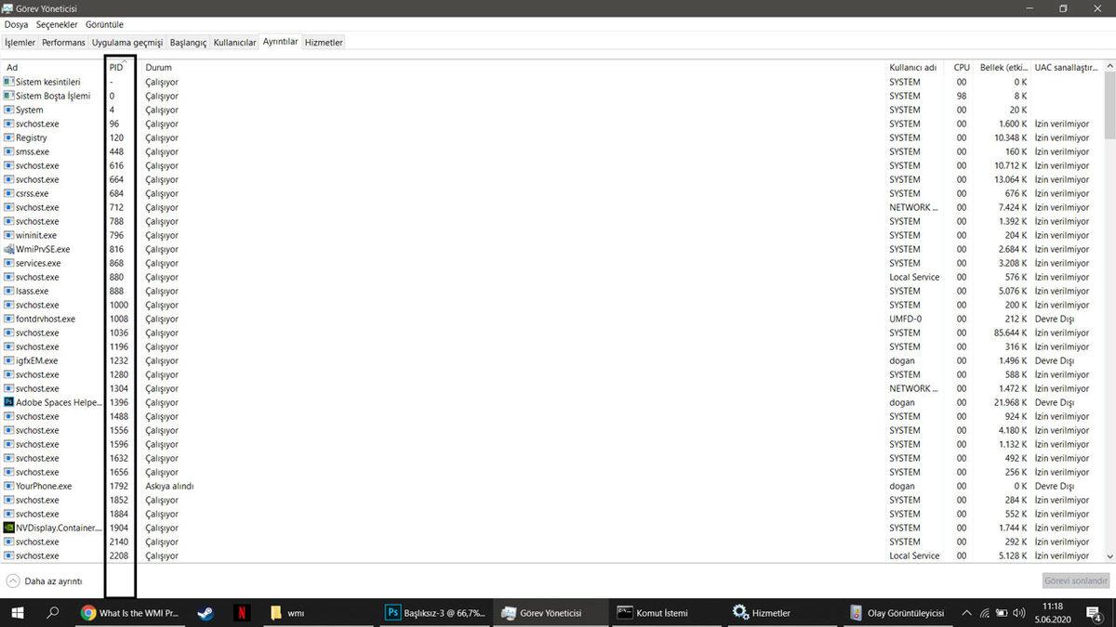Click the Görevi sonlandır button
The width and height of the screenshot is (1116, 627).
[1075, 580]
